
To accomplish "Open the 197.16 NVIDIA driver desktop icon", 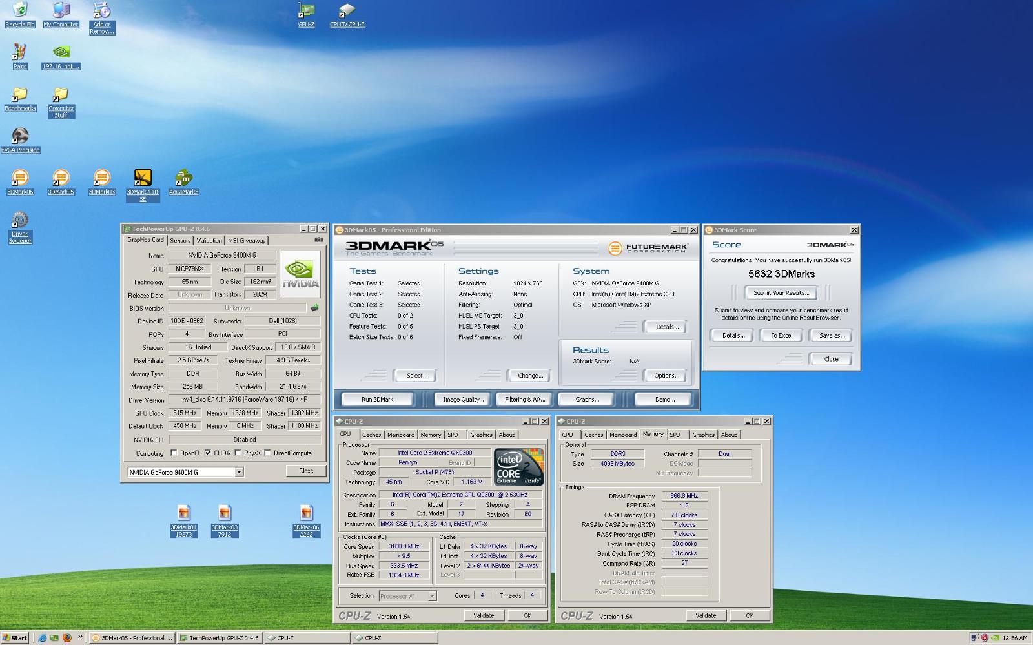I will tap(61, 56).
